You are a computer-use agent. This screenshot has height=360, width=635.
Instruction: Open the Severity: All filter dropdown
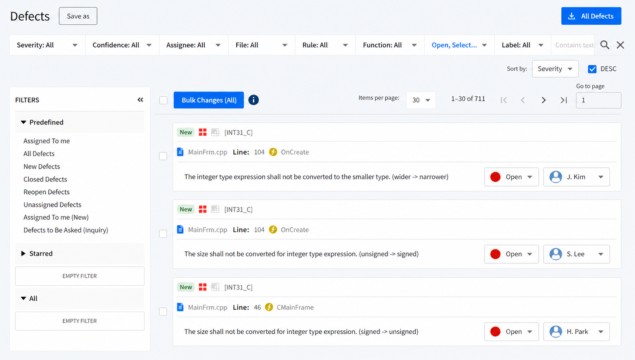point(47,45)
